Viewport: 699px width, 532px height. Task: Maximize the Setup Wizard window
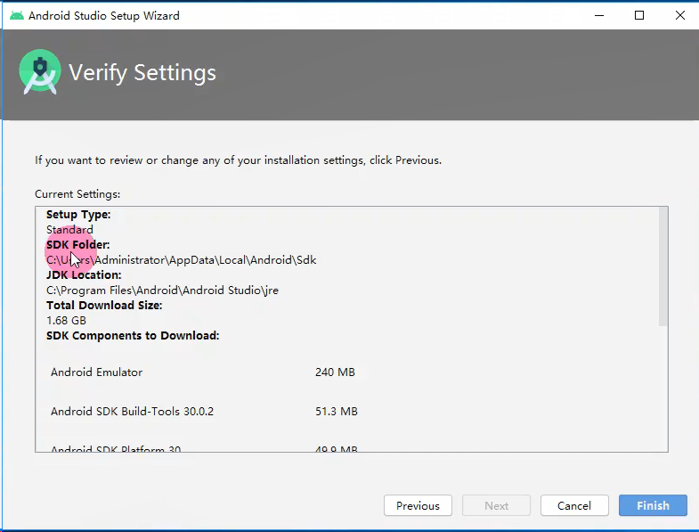pos(639,16)
